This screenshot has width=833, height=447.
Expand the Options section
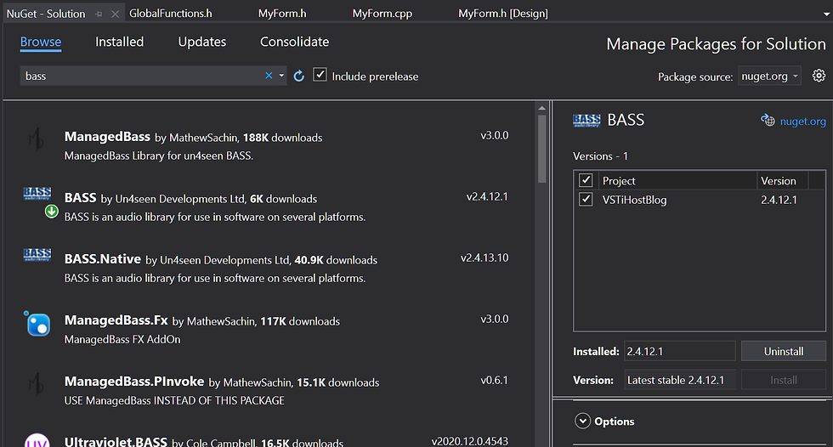click(x=583, y=421)
